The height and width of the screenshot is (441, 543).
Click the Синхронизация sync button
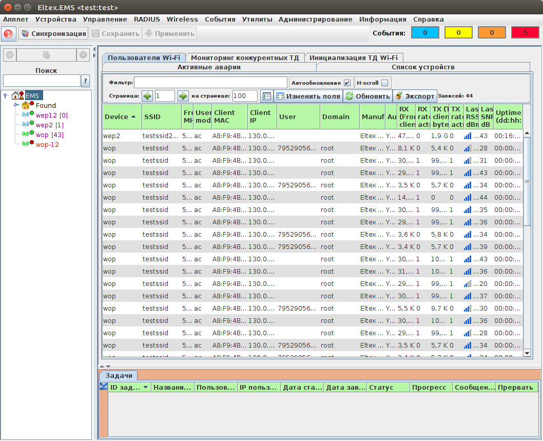(x=53, y=34)
